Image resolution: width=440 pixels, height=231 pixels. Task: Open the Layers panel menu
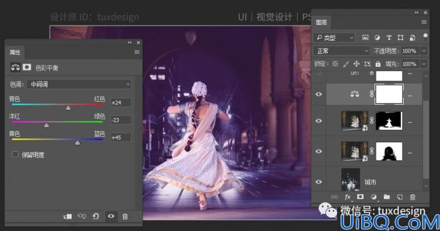point(424,22)
